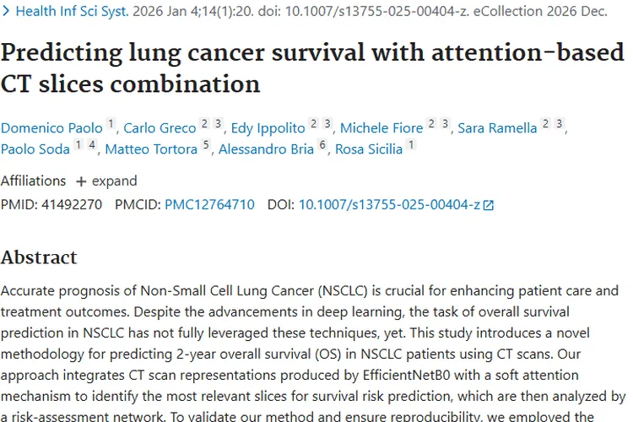Open author Edy Ippolito's link
633x422 pixels.
[270, 128]
